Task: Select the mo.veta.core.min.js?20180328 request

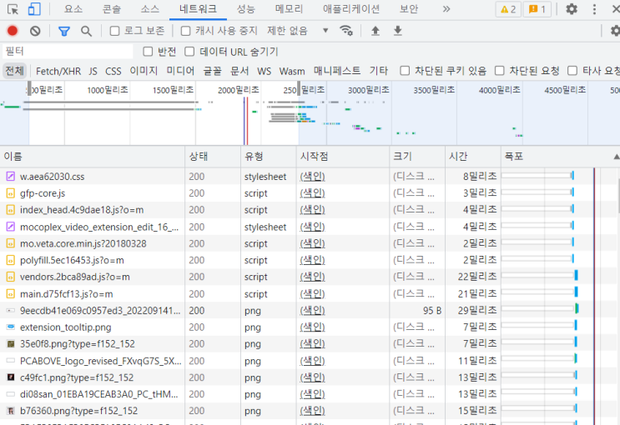Action: (310, 243)
